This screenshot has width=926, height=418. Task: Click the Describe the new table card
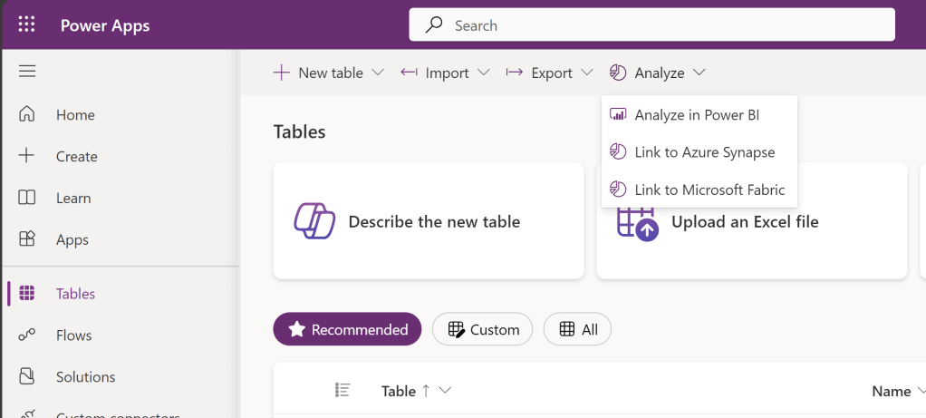coord(429,221)
